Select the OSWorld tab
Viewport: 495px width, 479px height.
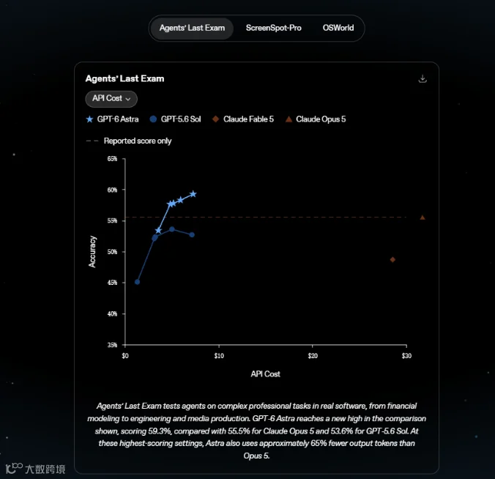coord(338,28)
